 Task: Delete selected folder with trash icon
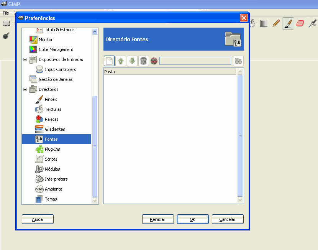[144, 61]
